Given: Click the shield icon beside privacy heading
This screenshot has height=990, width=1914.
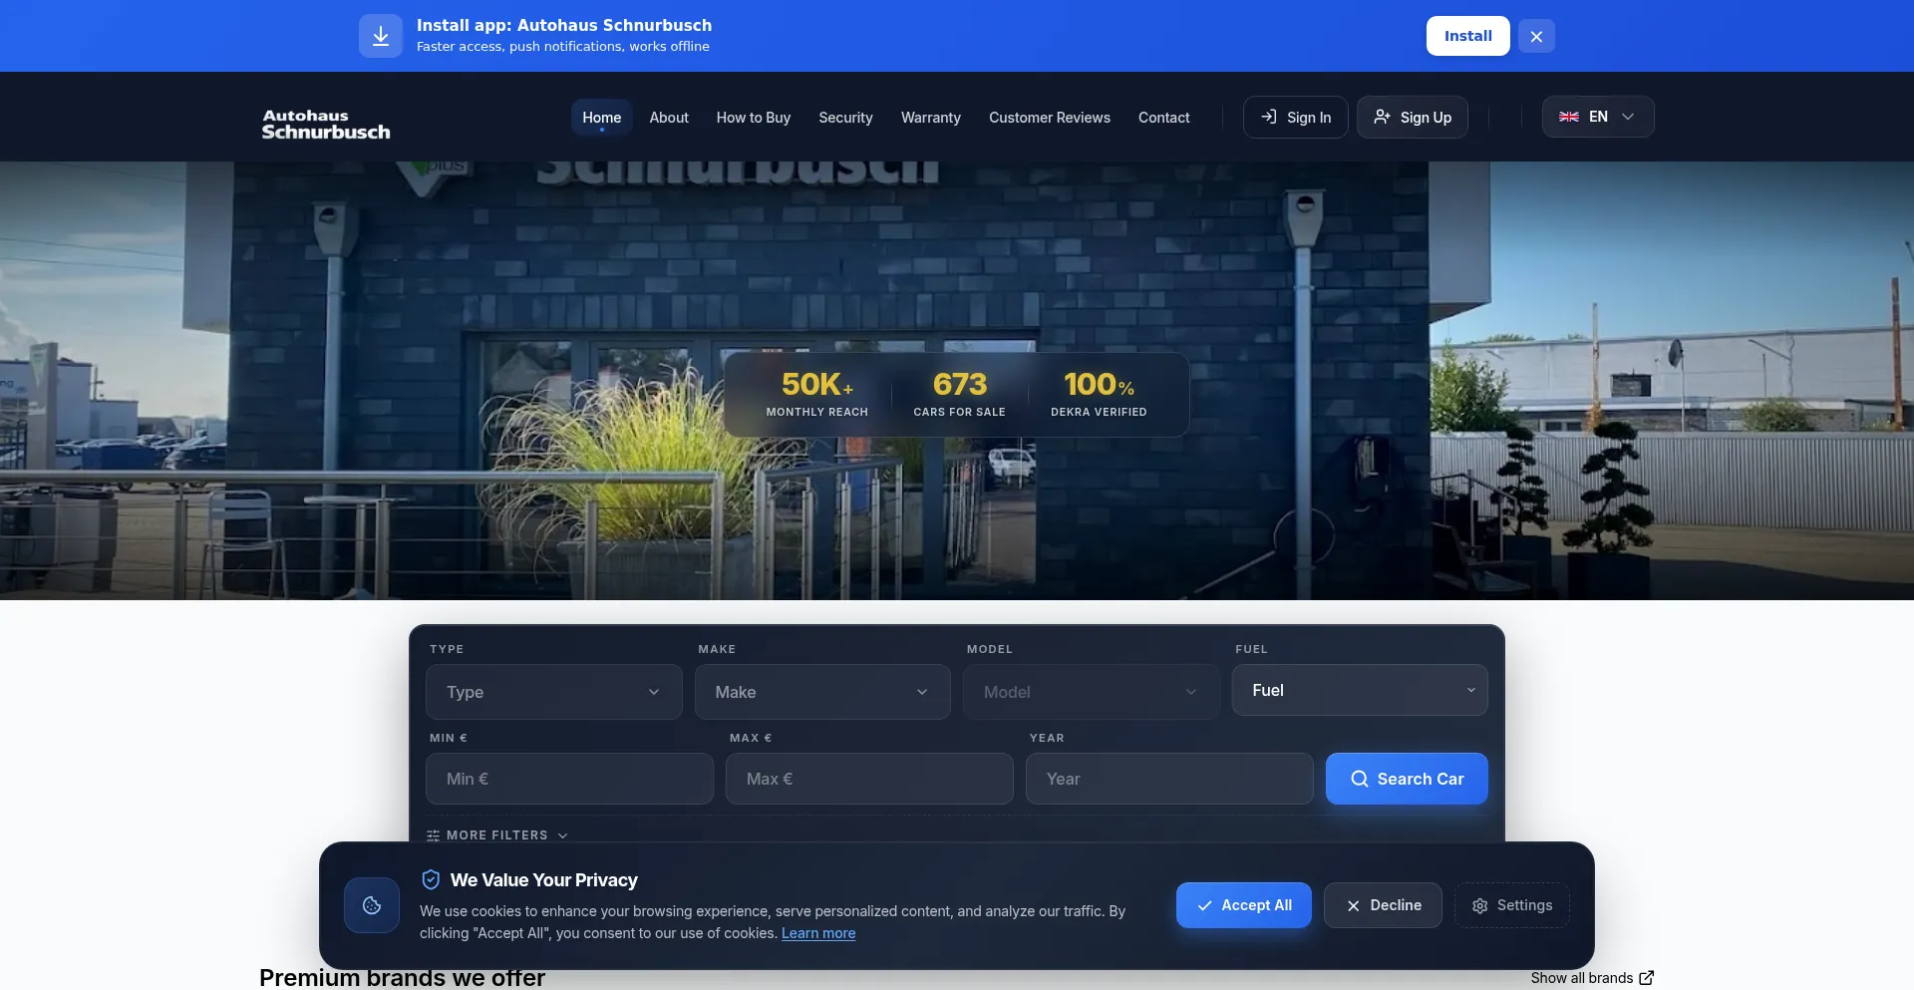Looking at the screenshot, I should coord(431,879).
